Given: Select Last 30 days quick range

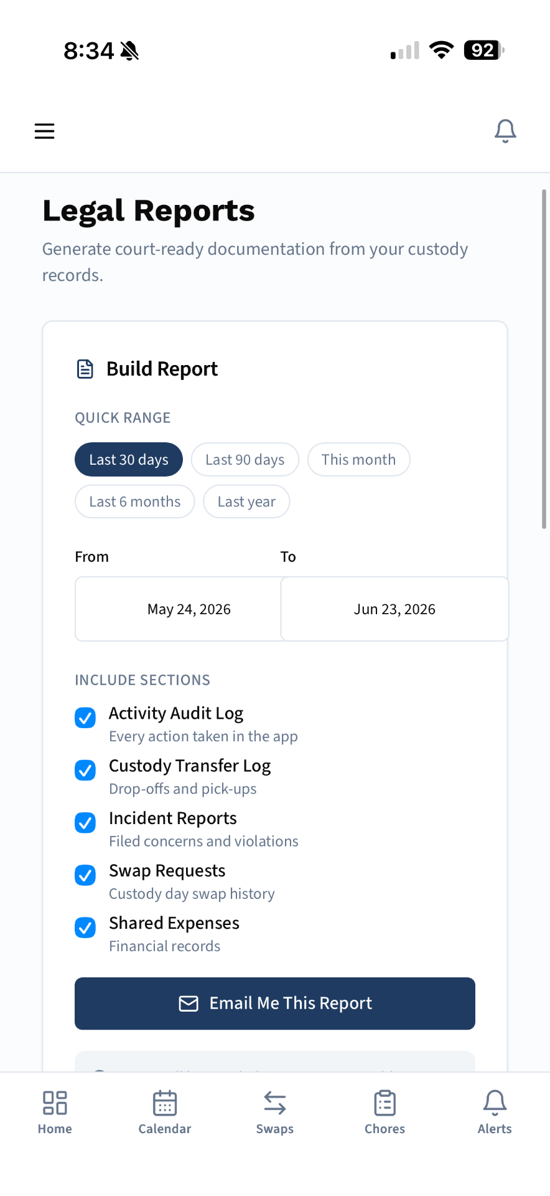Looking at the screenshot, I should pos(129,460).
